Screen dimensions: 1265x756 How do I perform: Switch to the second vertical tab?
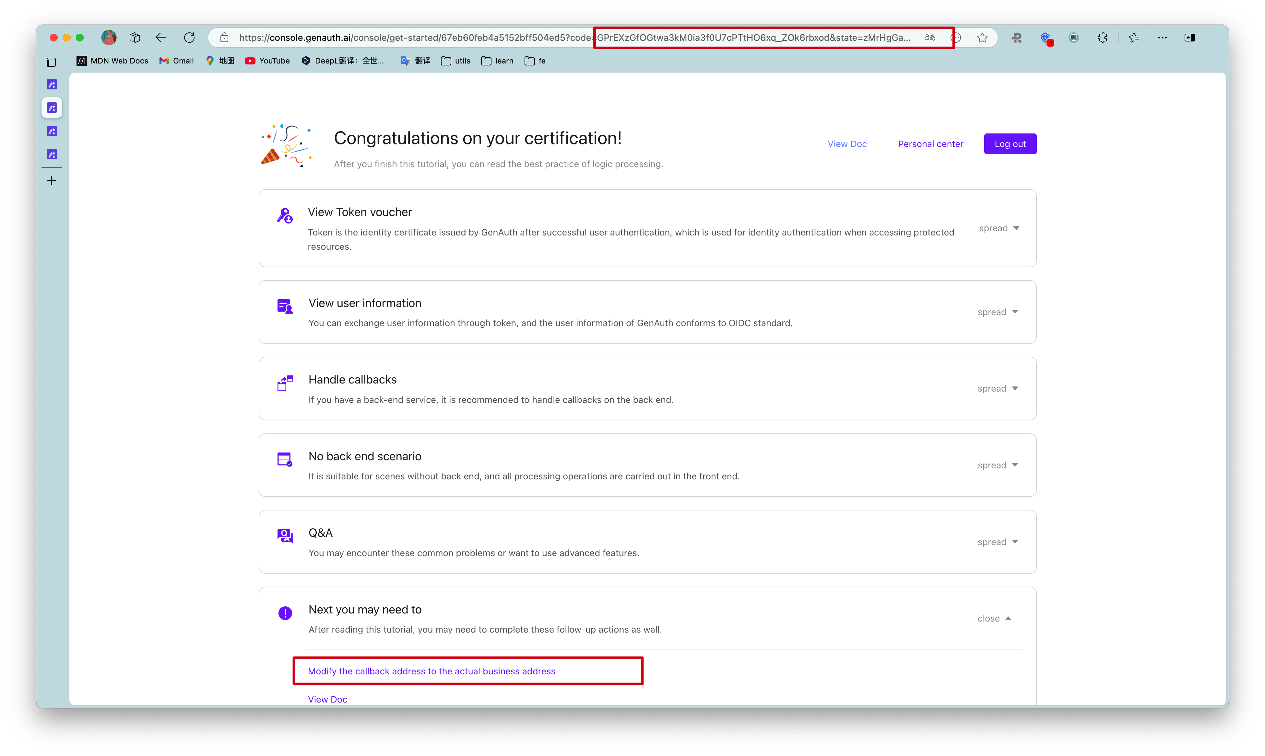point(52,108)
